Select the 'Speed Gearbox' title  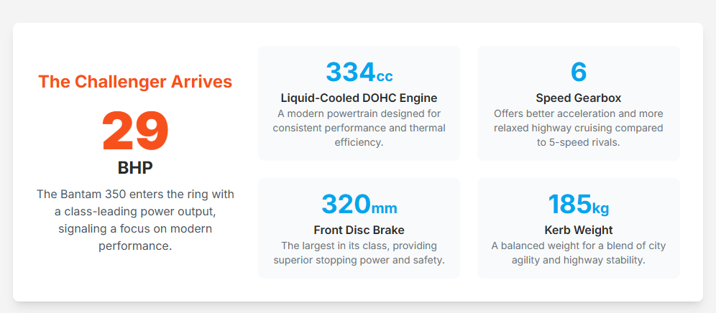point(579,98)
